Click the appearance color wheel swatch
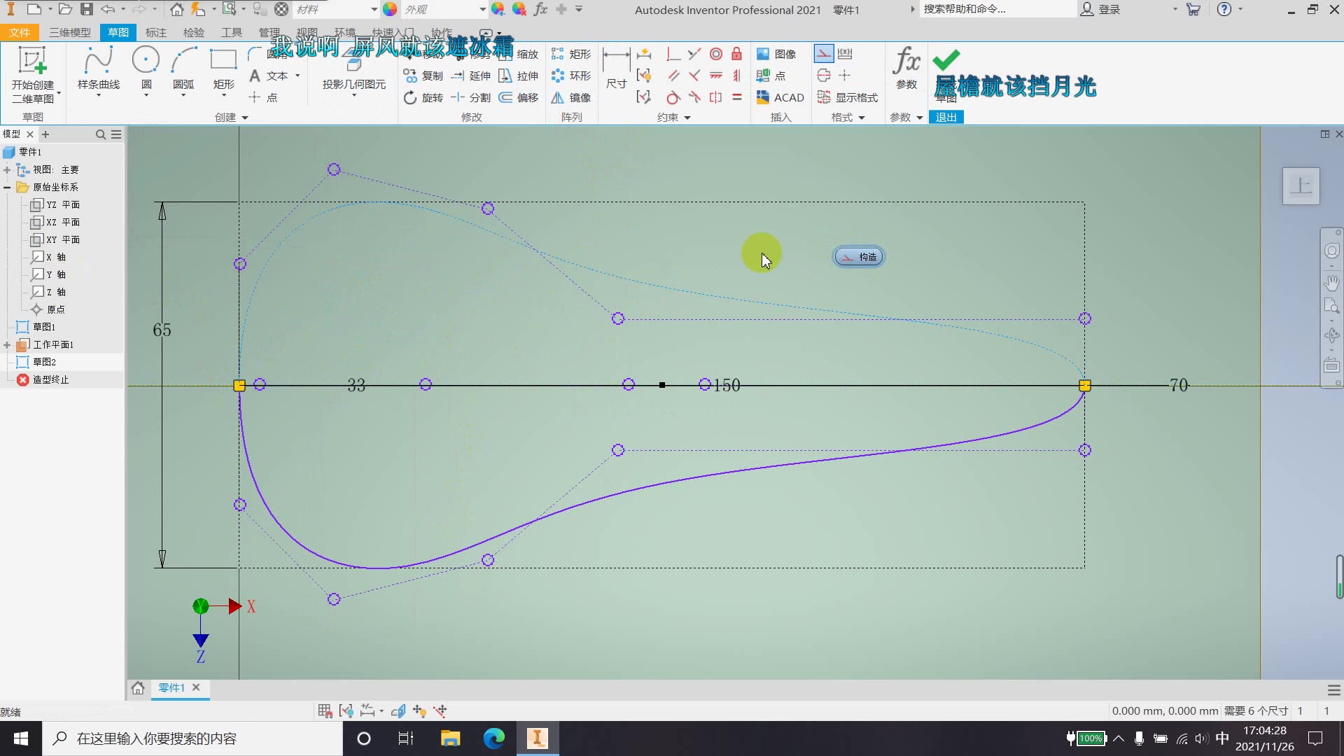The height and width of the screenshot is (756, 1344). [x=390, y=9]
